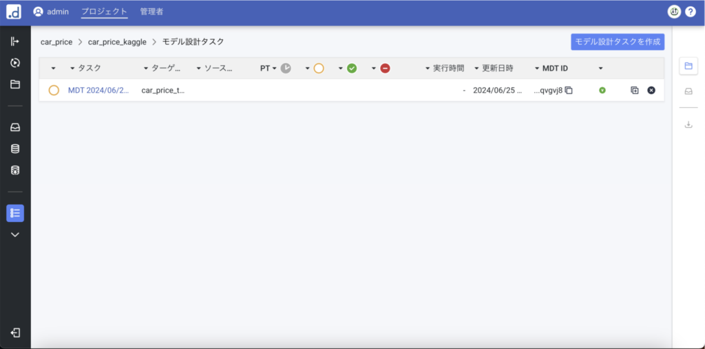Copy the MDT ID with copy icon
The width and height of the screenshot is (705, 349).
(569, 90)
